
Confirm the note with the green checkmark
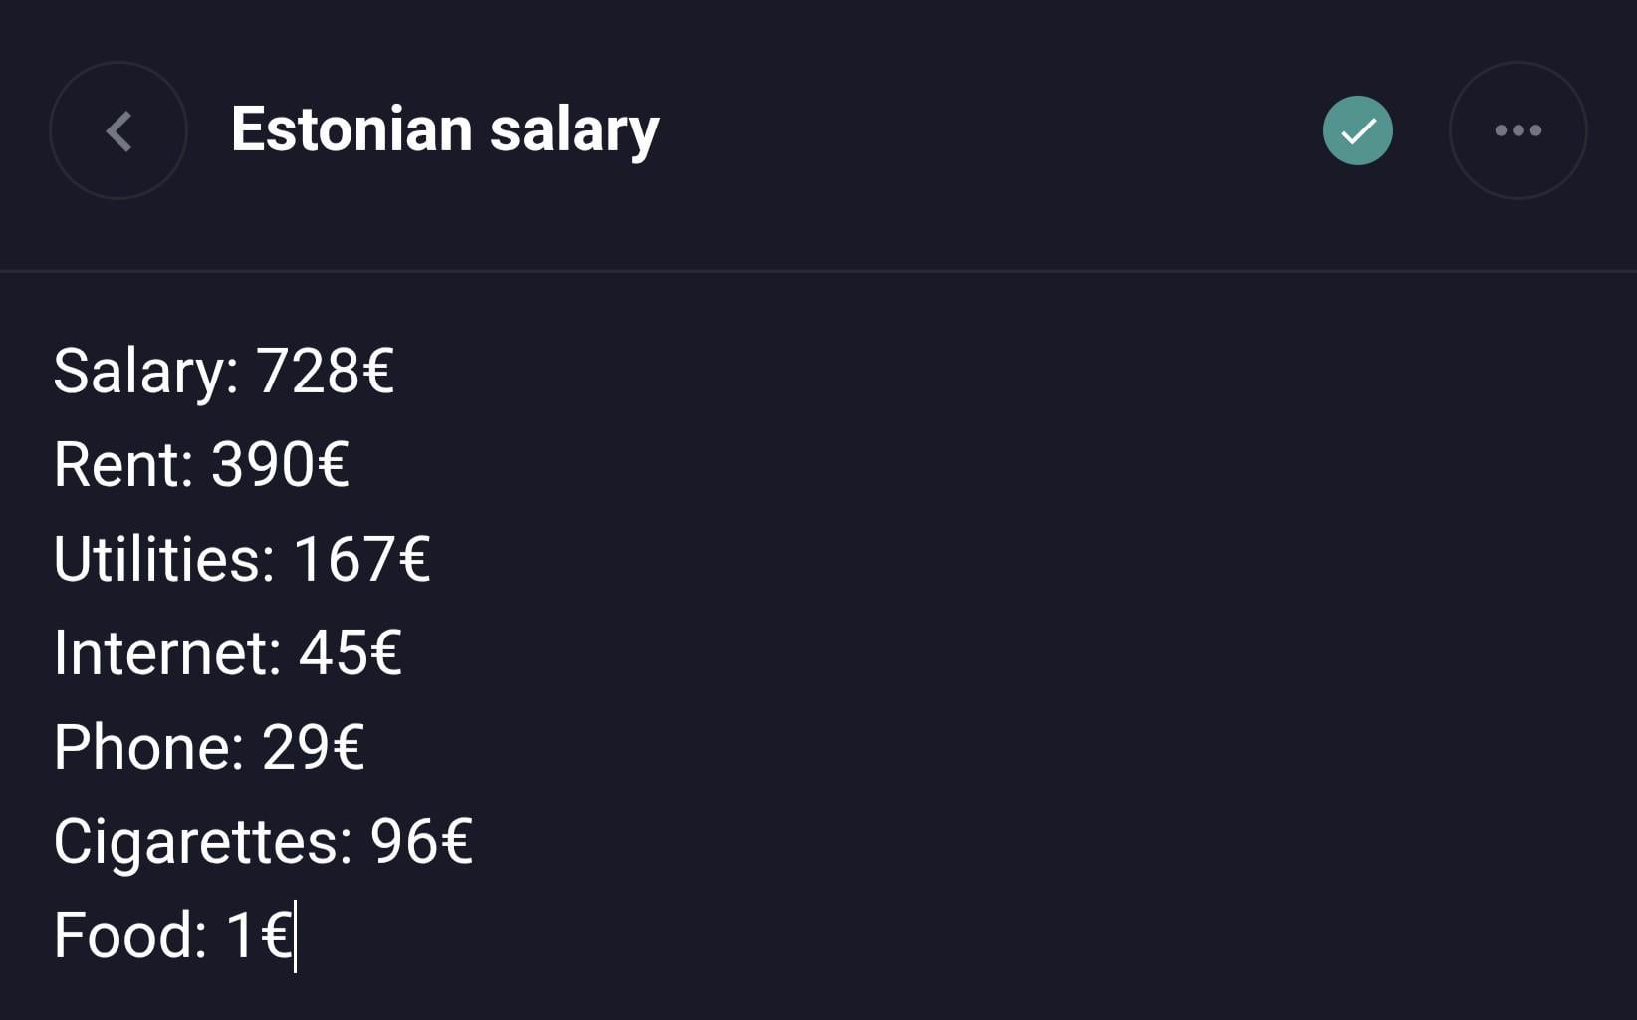[x=1357, y=130]
